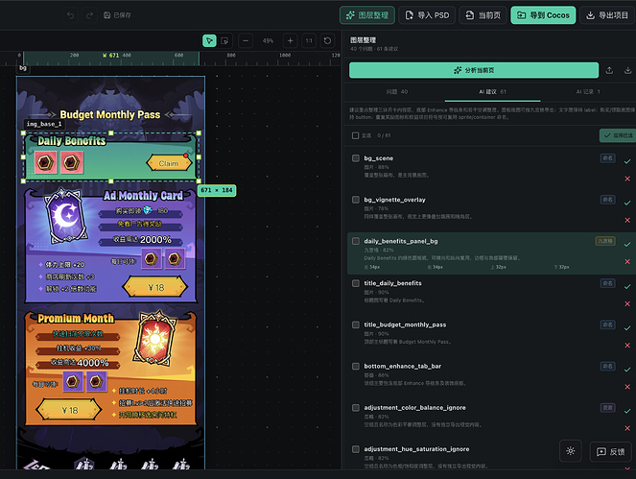Activate the marquee region select tool
This screenshot has height=479, width=636.
tap(224, 40)
